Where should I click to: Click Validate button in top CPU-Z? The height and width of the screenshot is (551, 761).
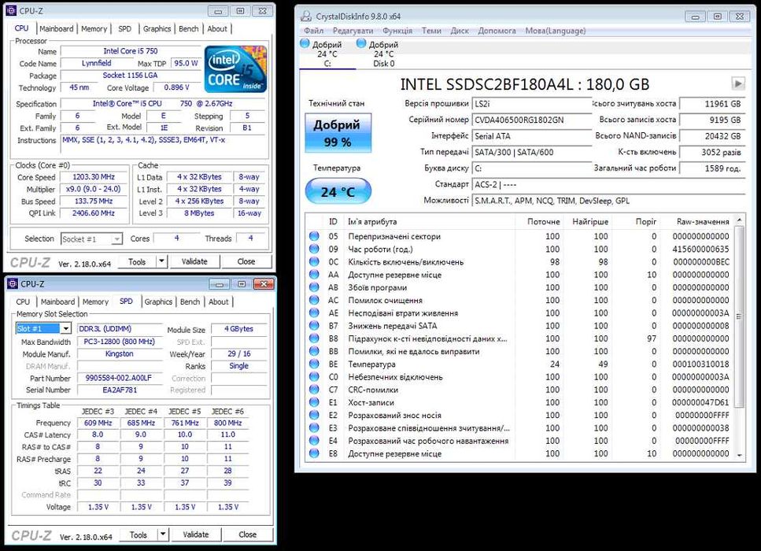[194, 261]
